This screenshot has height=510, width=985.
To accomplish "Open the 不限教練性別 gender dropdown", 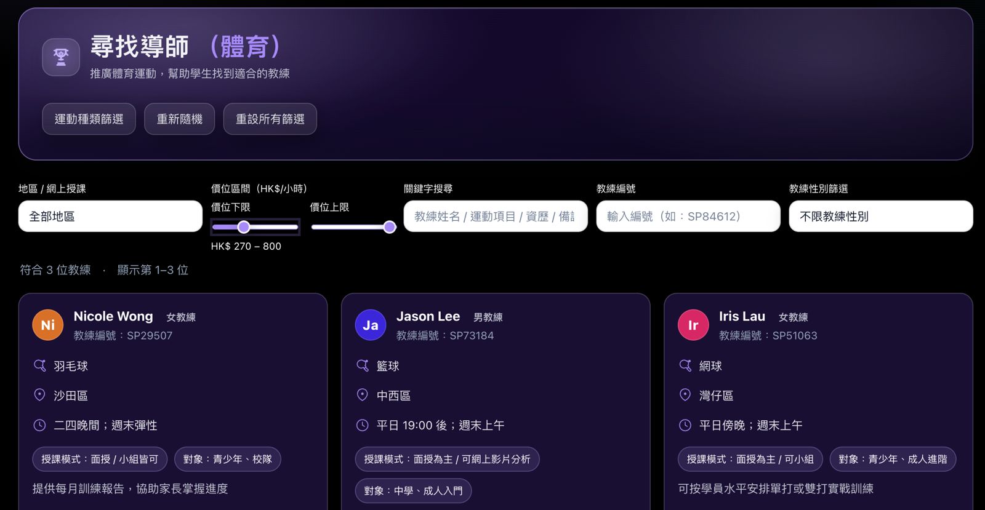I will (x=881, y=216).
